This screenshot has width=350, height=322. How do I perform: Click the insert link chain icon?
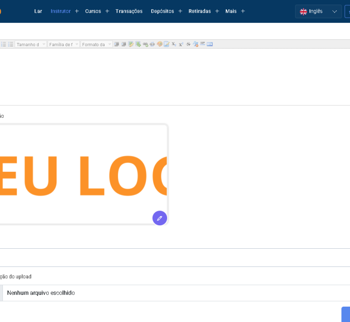click(x=145, y=44)
